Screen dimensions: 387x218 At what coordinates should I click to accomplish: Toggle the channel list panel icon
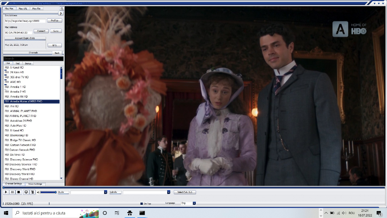coord(33,192)
